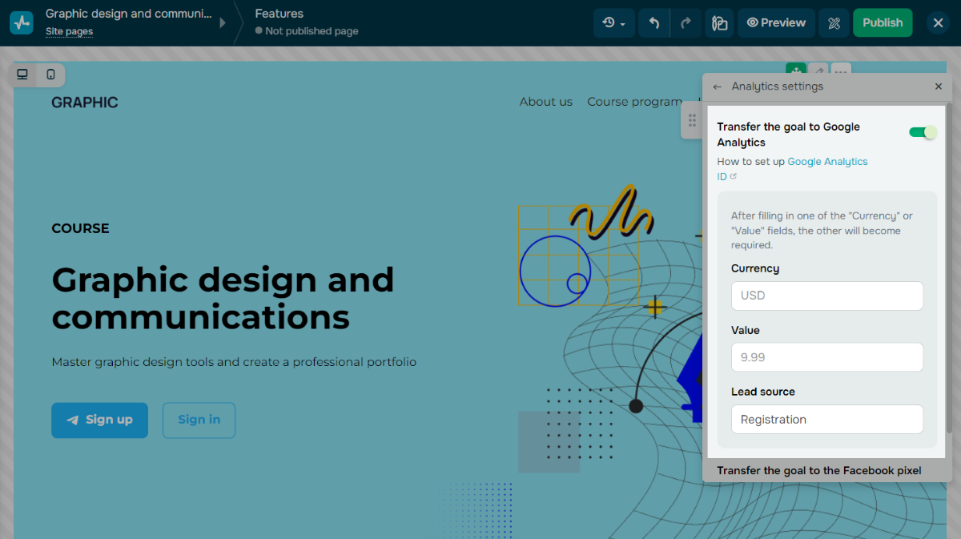The height and width of the screenshot is (539, 961).
Task: Click the SendPulse logo icon
Action: 22,22
